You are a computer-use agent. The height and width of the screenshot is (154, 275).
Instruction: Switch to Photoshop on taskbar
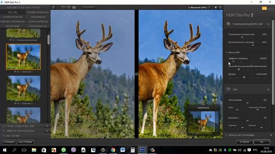pos(143,150)
